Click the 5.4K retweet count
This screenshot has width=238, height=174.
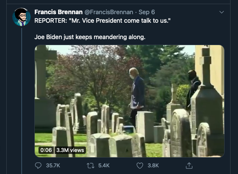coord(103,165)
